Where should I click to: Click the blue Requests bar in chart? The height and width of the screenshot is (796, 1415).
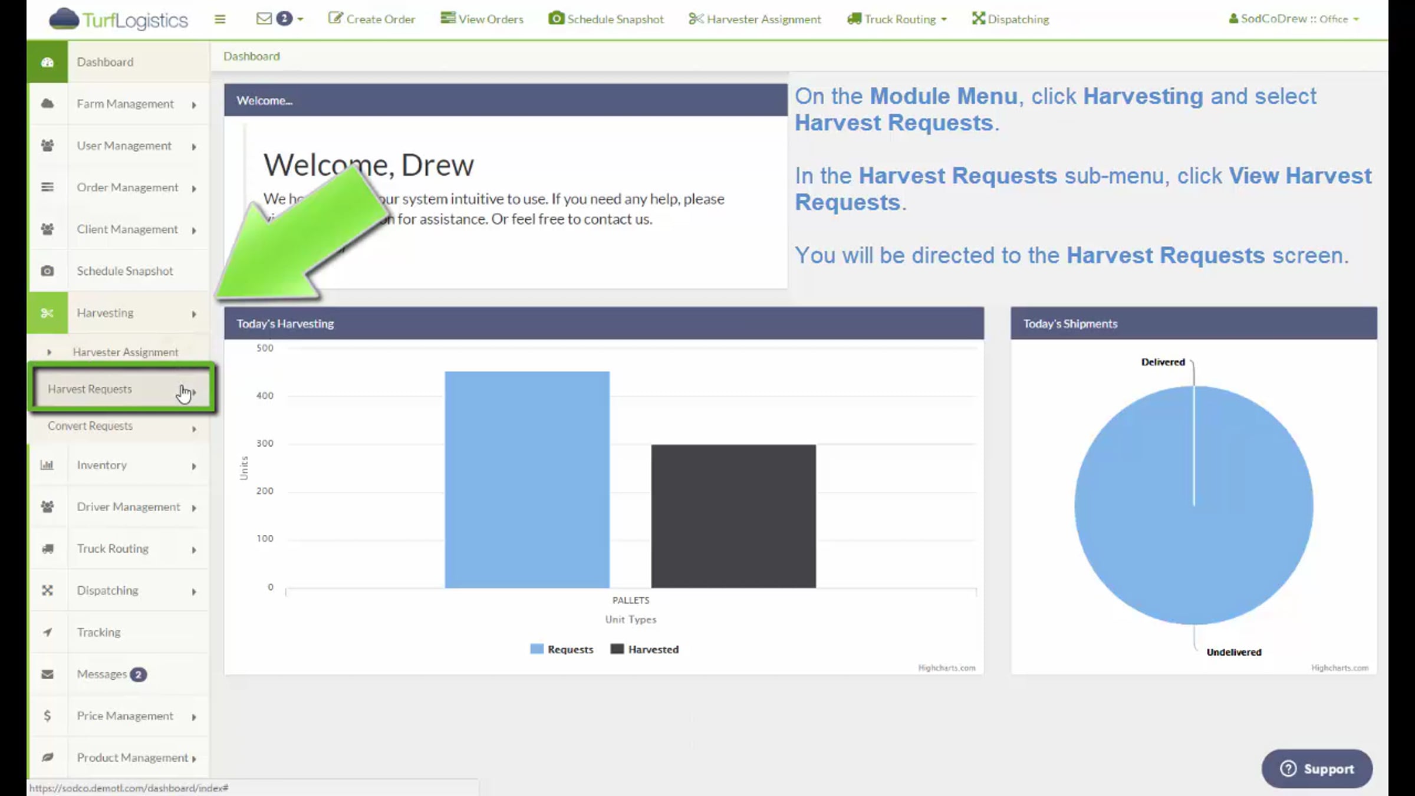527,479
